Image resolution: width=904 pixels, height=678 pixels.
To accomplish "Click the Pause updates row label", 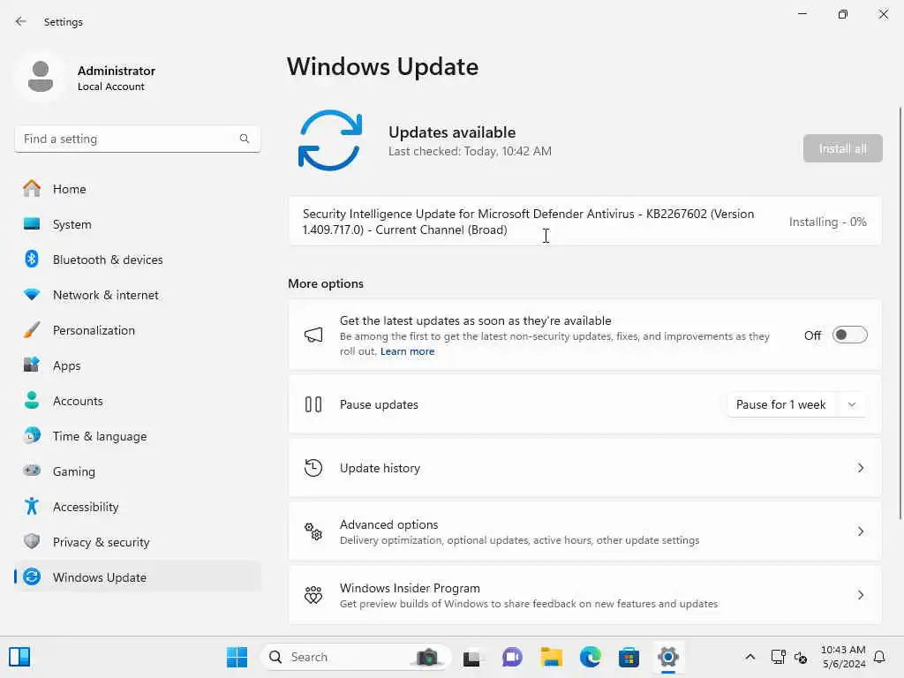I will tap(379, 404).
